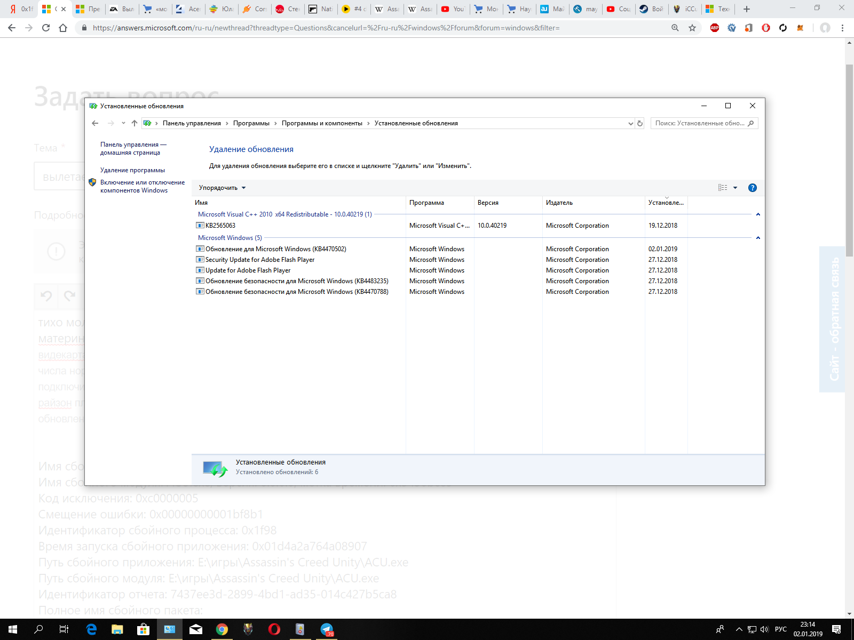
Task: Open File Explorer from the taskbar
Action: click(x=117, y=629)
